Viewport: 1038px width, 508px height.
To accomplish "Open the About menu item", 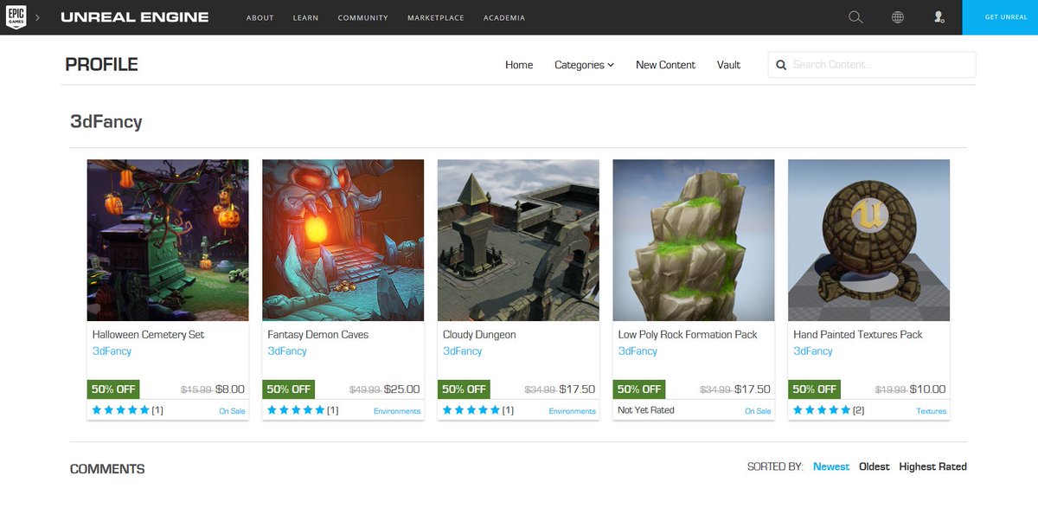I will [259, 18].
